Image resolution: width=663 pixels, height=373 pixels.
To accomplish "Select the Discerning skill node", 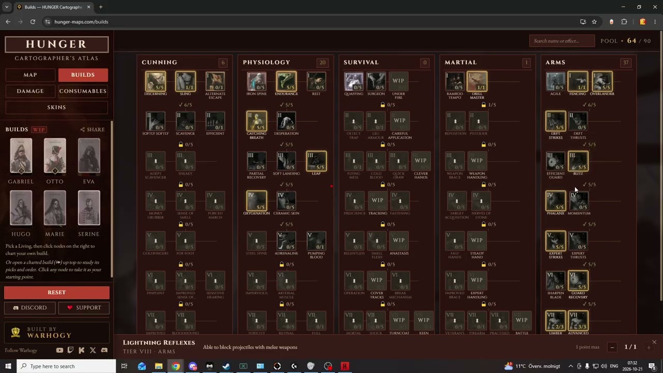I will [155, 81].
